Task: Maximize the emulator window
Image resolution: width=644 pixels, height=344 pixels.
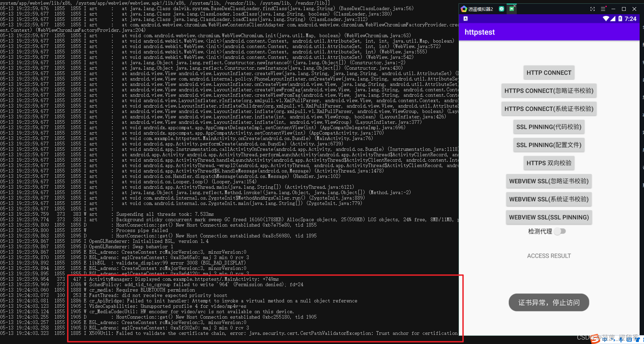Action: [624, 9]
